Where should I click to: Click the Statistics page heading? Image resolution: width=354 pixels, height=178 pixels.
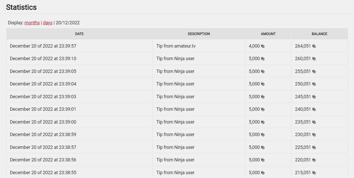tap(21, 7)
